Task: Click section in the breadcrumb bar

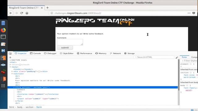Action: pyautogui.click(x=29, y=107)
